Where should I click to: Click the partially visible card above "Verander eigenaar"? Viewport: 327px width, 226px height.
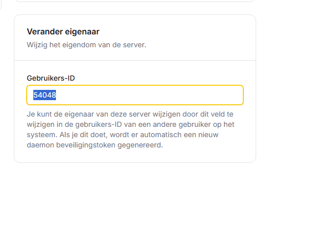coord(134,1)
